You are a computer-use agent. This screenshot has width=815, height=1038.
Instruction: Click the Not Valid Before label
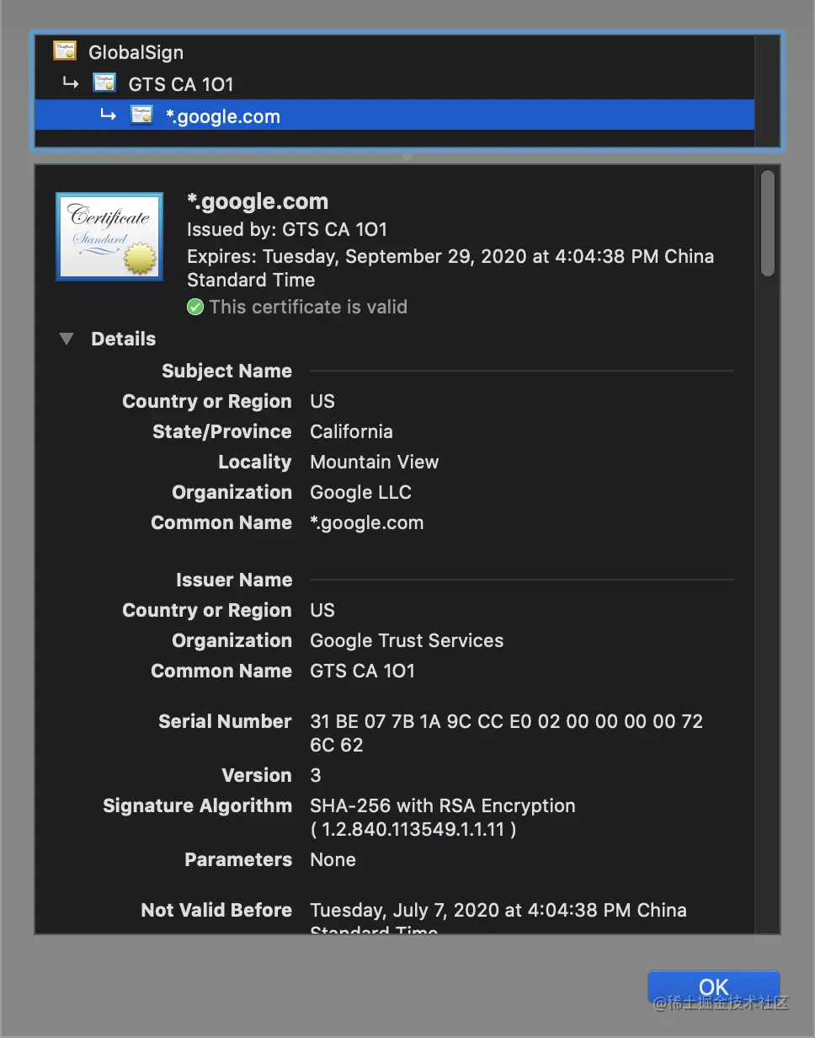[217, 910]
